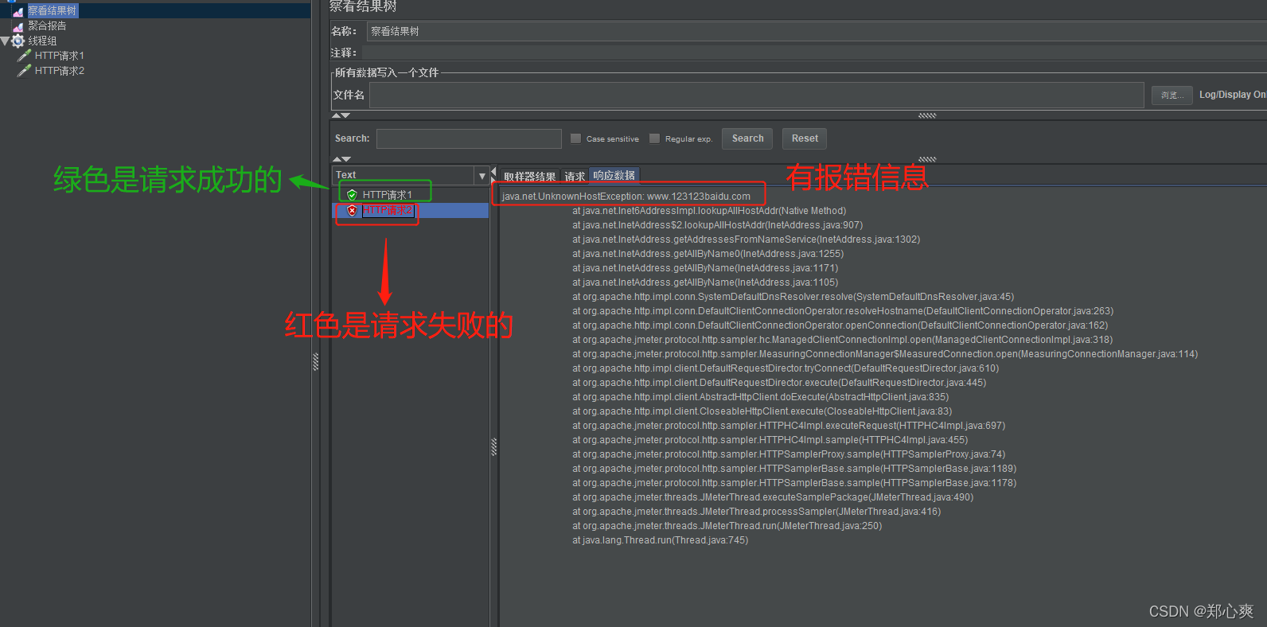Collapse the 线程组 tree node
Screen dimensions: 1267x627
point(6,41)
